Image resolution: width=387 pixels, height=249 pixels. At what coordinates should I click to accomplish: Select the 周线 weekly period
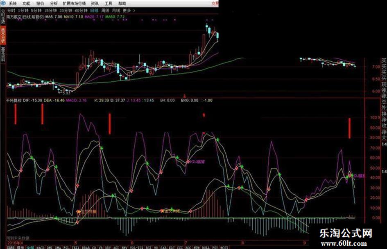(105, 11)
